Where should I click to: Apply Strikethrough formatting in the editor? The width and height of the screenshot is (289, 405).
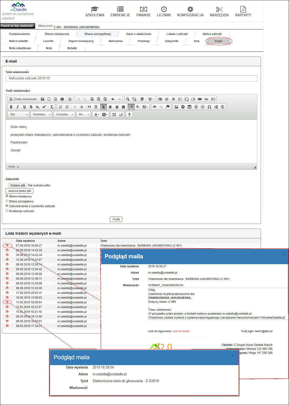point(31,107)
